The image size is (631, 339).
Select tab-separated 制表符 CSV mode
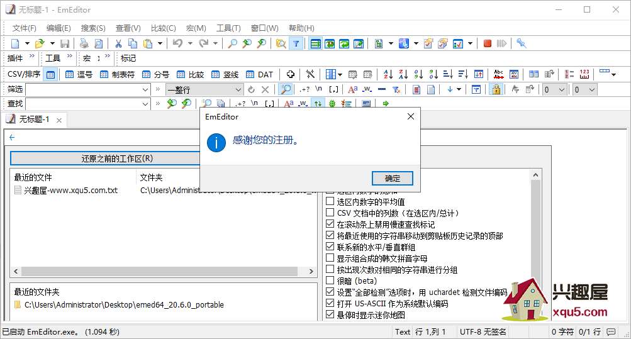[117, 74]
